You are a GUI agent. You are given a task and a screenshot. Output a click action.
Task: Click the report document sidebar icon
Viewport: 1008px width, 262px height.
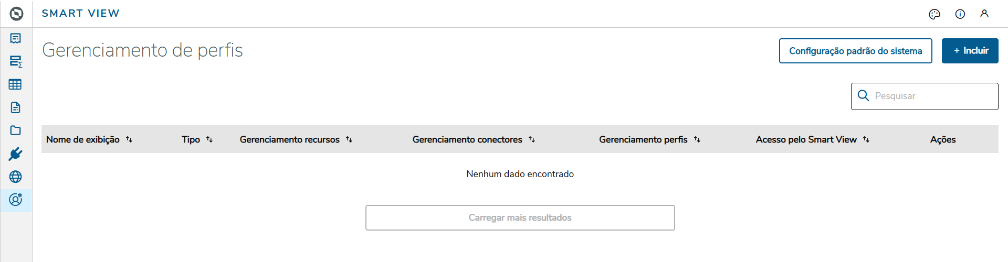(x=16, y=107)
